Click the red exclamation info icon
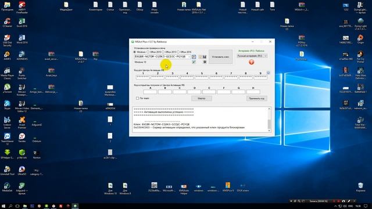 click(x=252, y=62)
